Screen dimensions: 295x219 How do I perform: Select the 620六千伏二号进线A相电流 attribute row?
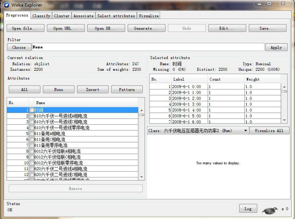(x=72, y=169)
